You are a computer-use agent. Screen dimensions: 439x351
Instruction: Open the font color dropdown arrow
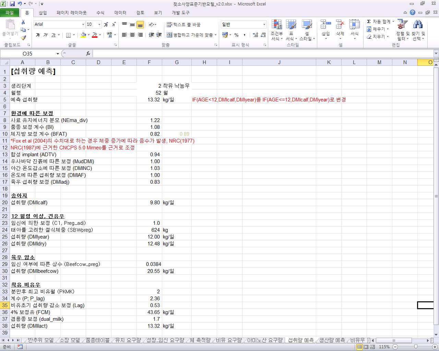click(100, 35)
